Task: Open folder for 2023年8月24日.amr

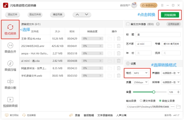Action: [x=110, y=46]
